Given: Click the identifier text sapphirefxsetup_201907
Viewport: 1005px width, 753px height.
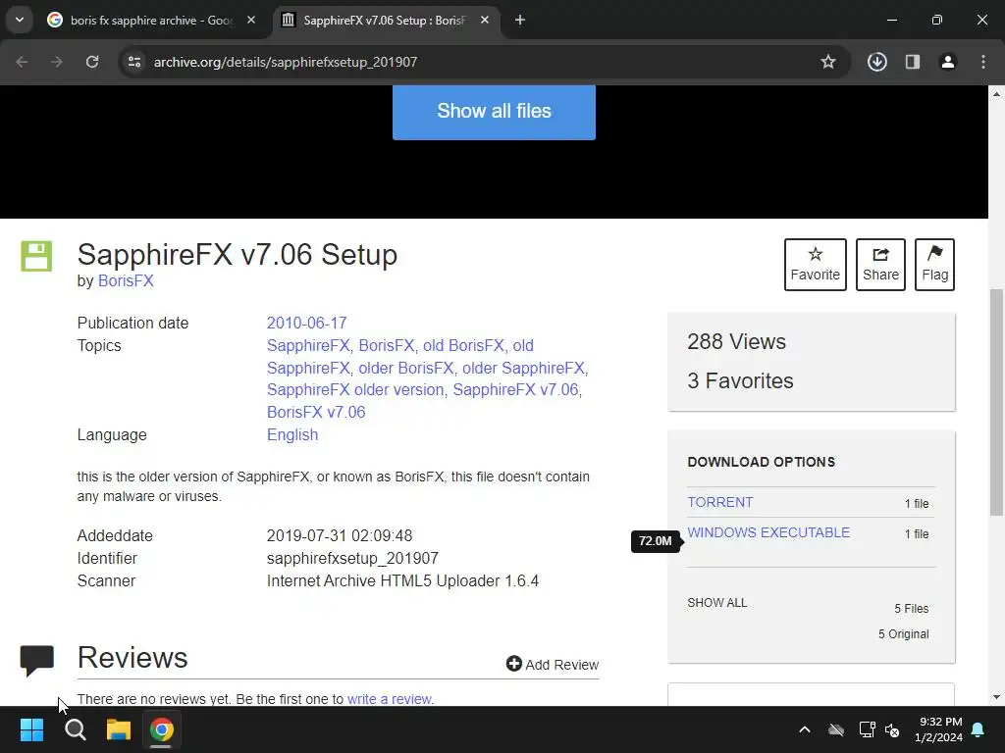Looking at the screenshot, I should 352,558.
